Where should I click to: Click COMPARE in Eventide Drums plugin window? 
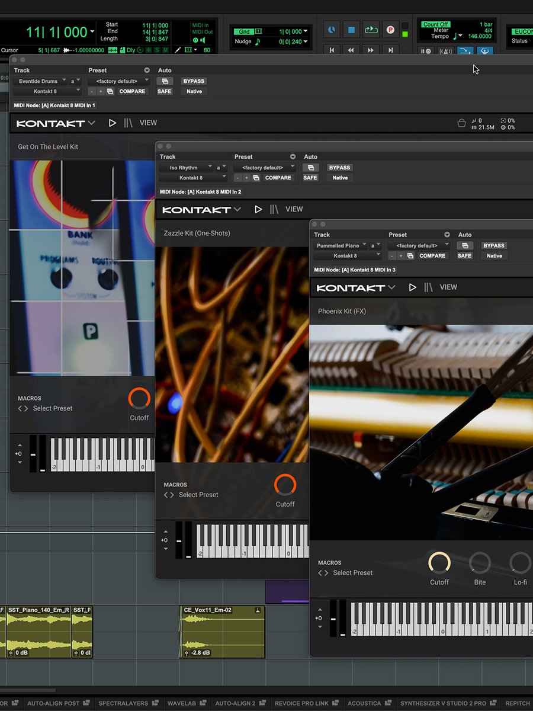click(132, 91)
